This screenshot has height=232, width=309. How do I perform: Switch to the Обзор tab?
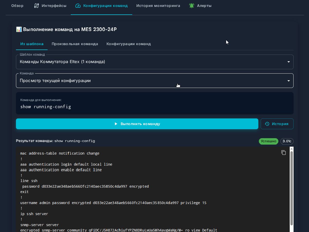pyautogui.click(x=17, y=6)
